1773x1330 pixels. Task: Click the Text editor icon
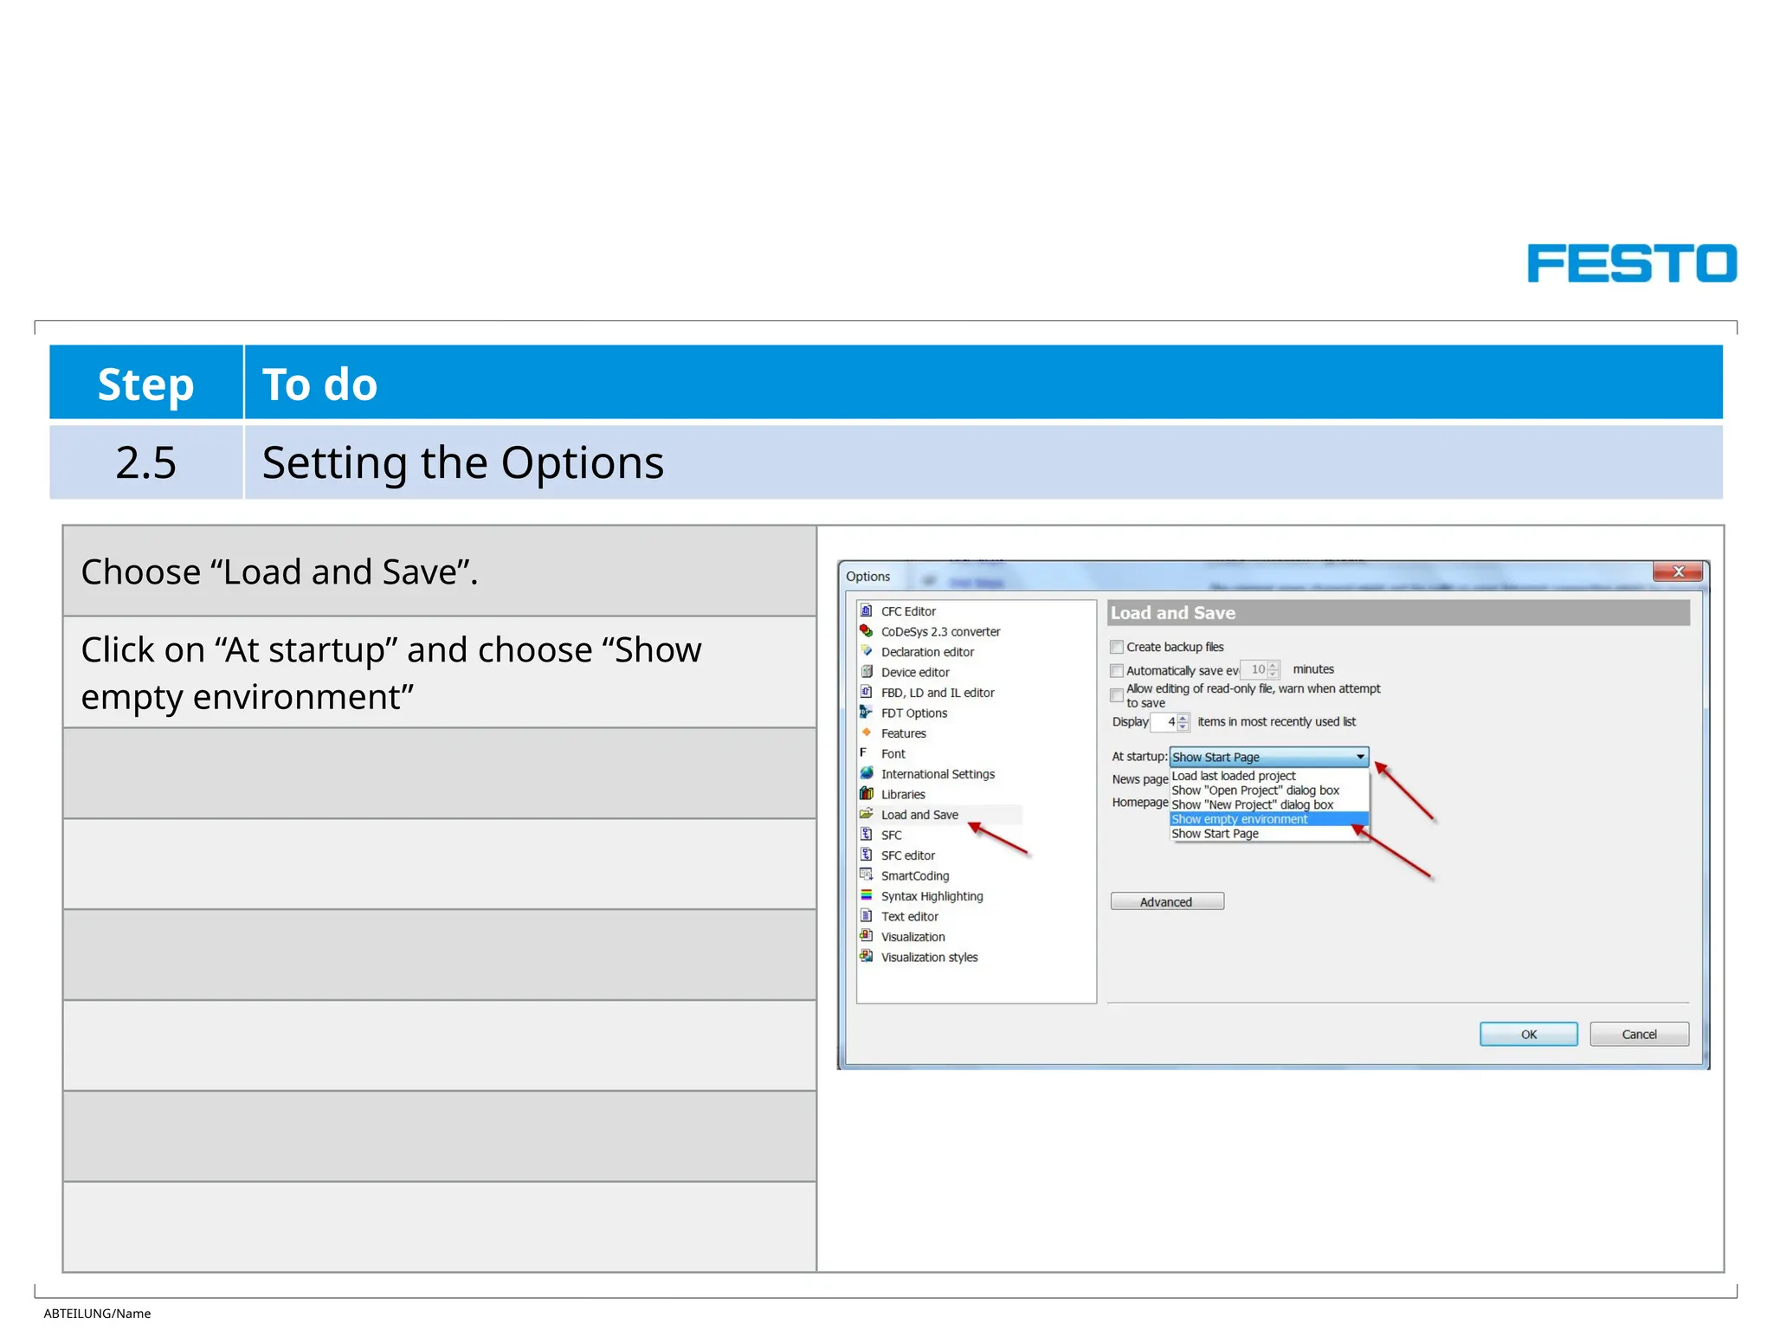tap(866, 916)
